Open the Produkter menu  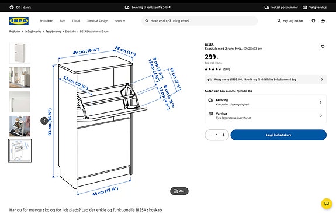(46, 21)
